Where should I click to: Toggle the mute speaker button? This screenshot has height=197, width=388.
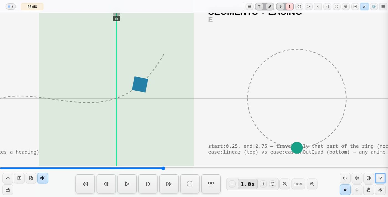pyautogui.click(x=345, y=178)
